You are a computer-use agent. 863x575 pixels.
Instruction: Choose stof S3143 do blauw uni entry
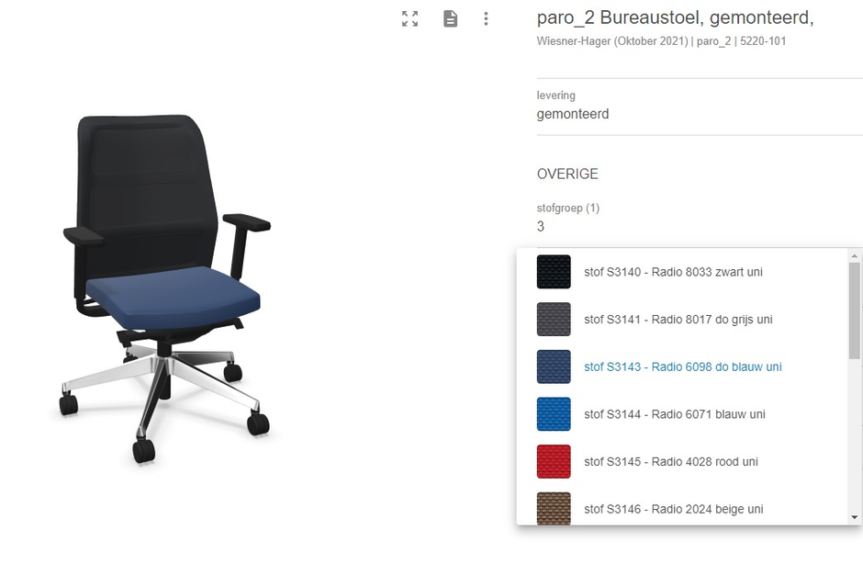pyautogui.click(x=682, y=366)
